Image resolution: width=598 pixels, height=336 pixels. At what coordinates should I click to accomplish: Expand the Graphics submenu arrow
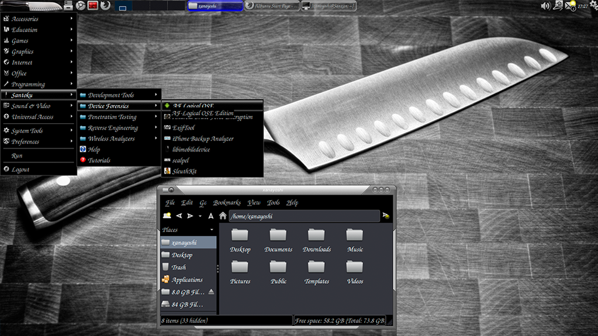pos(71,51)
